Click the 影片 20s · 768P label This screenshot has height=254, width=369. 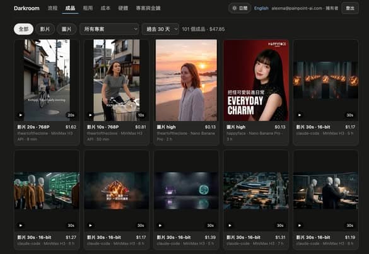point(33,127)
